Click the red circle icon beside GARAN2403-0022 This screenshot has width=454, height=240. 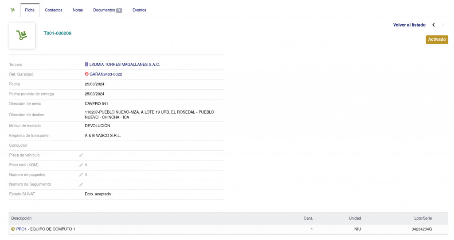pos(86,74)
